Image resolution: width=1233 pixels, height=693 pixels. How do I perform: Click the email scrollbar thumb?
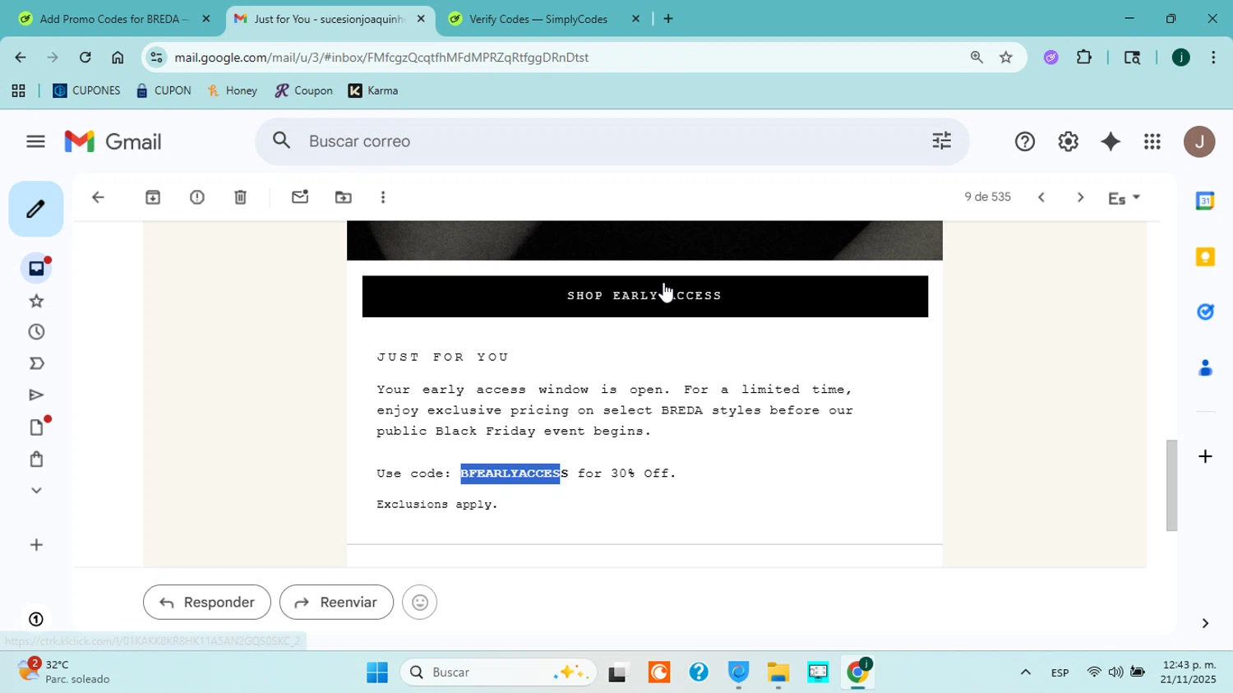click(x=1172, y=486)
